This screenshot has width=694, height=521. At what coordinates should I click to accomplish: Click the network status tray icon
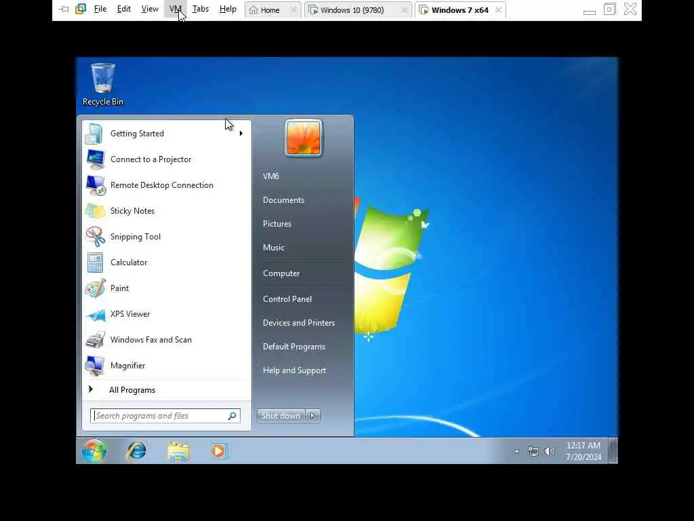coord(533,451)
